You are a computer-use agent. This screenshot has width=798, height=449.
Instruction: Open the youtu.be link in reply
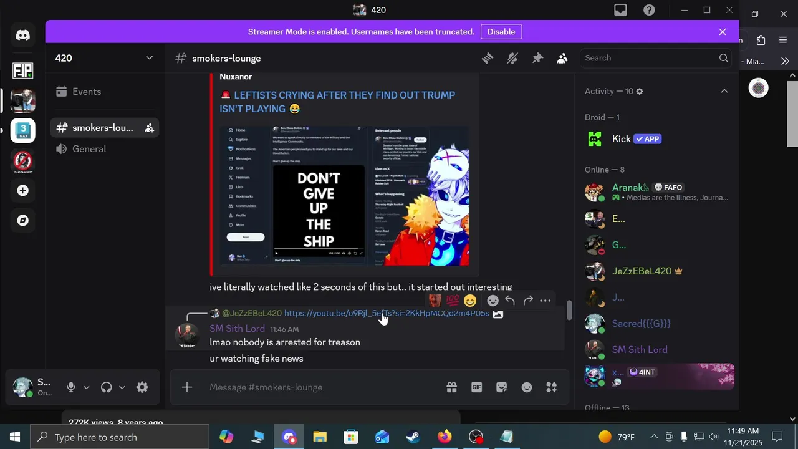pos(387,313)
